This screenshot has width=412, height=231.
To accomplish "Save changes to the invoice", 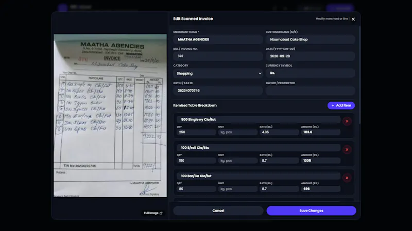I will (312, 210).
